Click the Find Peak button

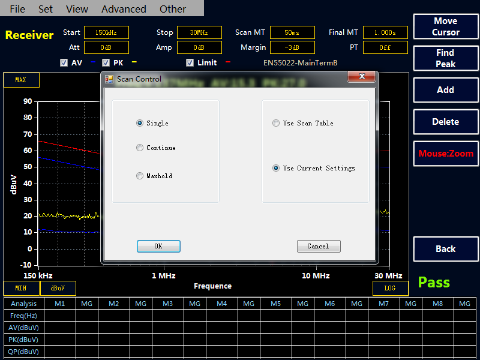[x=445, y=58]
